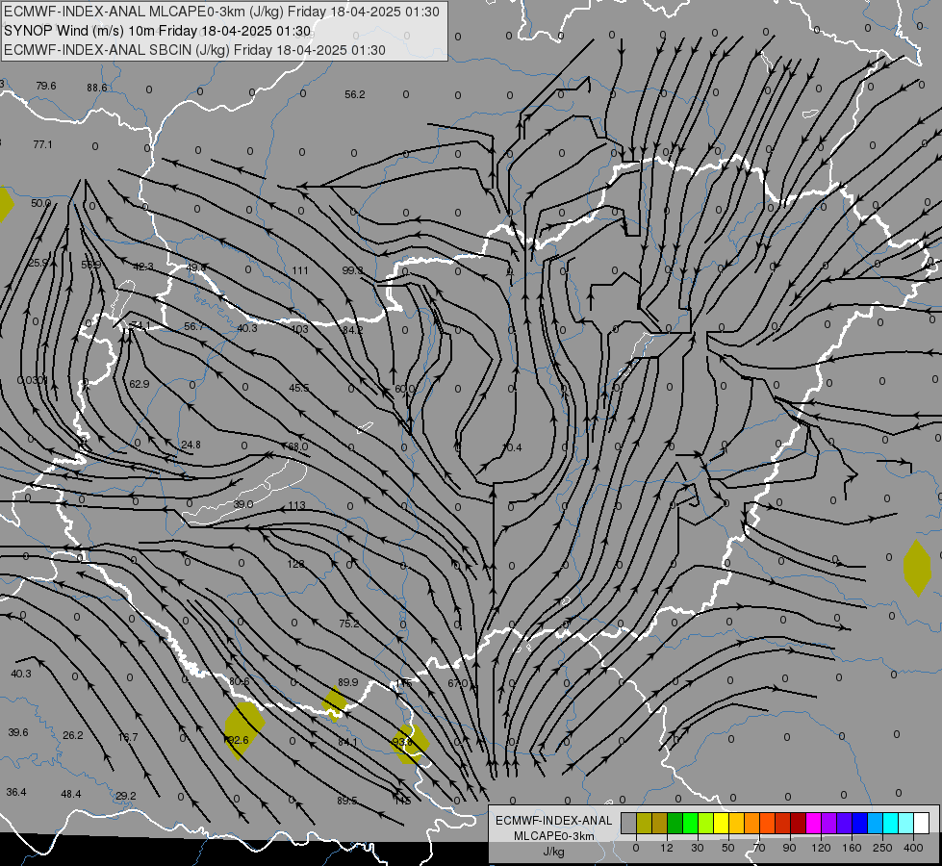942x866 pixels.
Task: Click the pure yellow legend swatch
Action: coord(721,824)
